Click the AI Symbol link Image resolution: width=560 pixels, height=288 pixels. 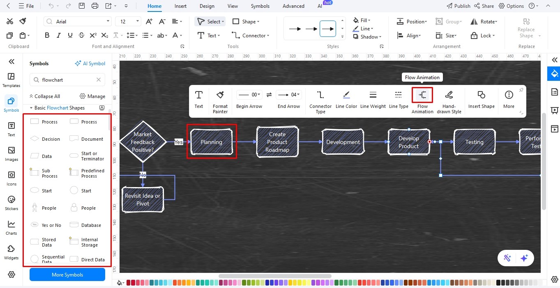(x=90, y=64)
